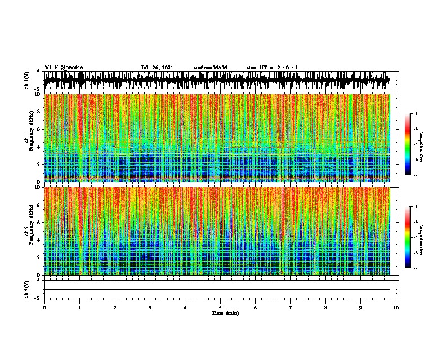Click time axis tick label "8"
446x345 pixels.
pos(325,308)
